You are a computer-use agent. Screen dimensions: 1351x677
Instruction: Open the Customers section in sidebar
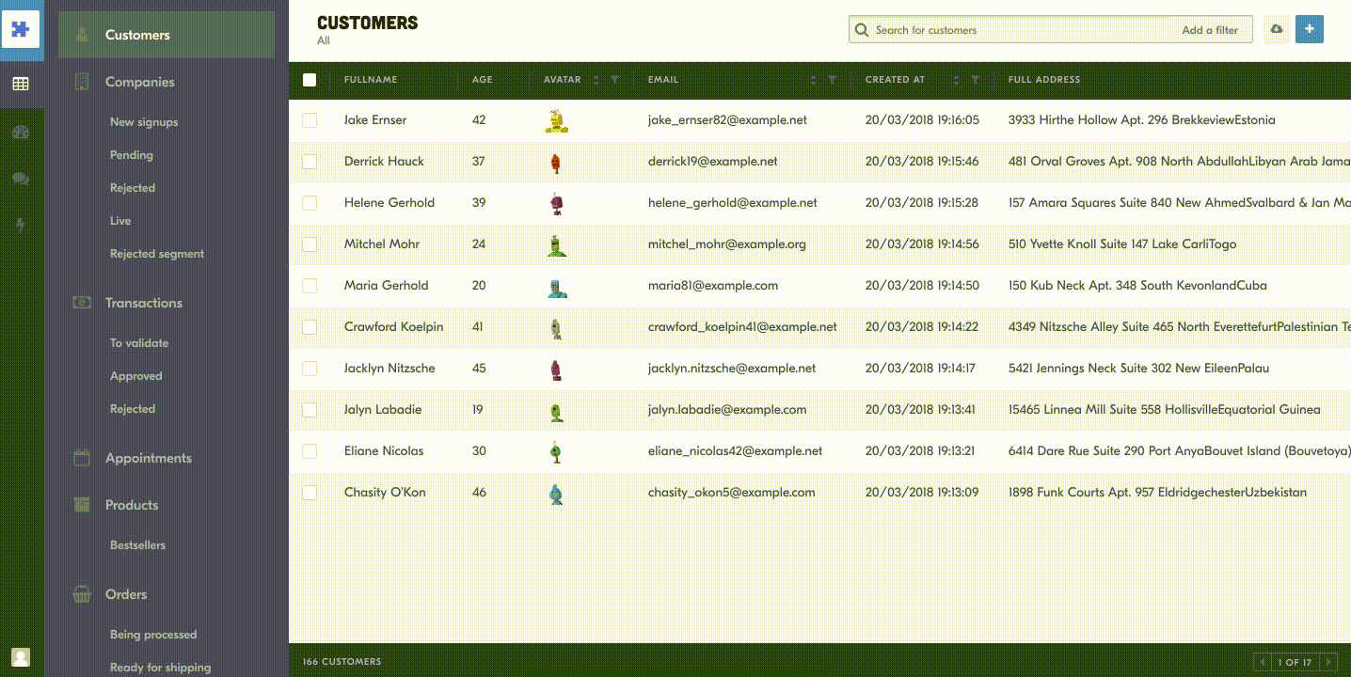point(167,35)
